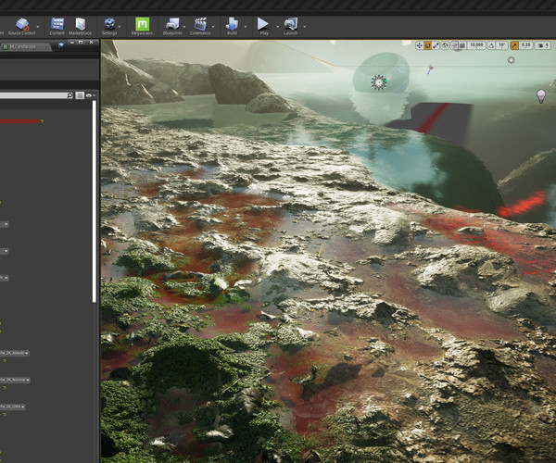This screenshot has height=463, width=556.
Task: Toggle grid snapping in viewport
Action: coord(462,45)
